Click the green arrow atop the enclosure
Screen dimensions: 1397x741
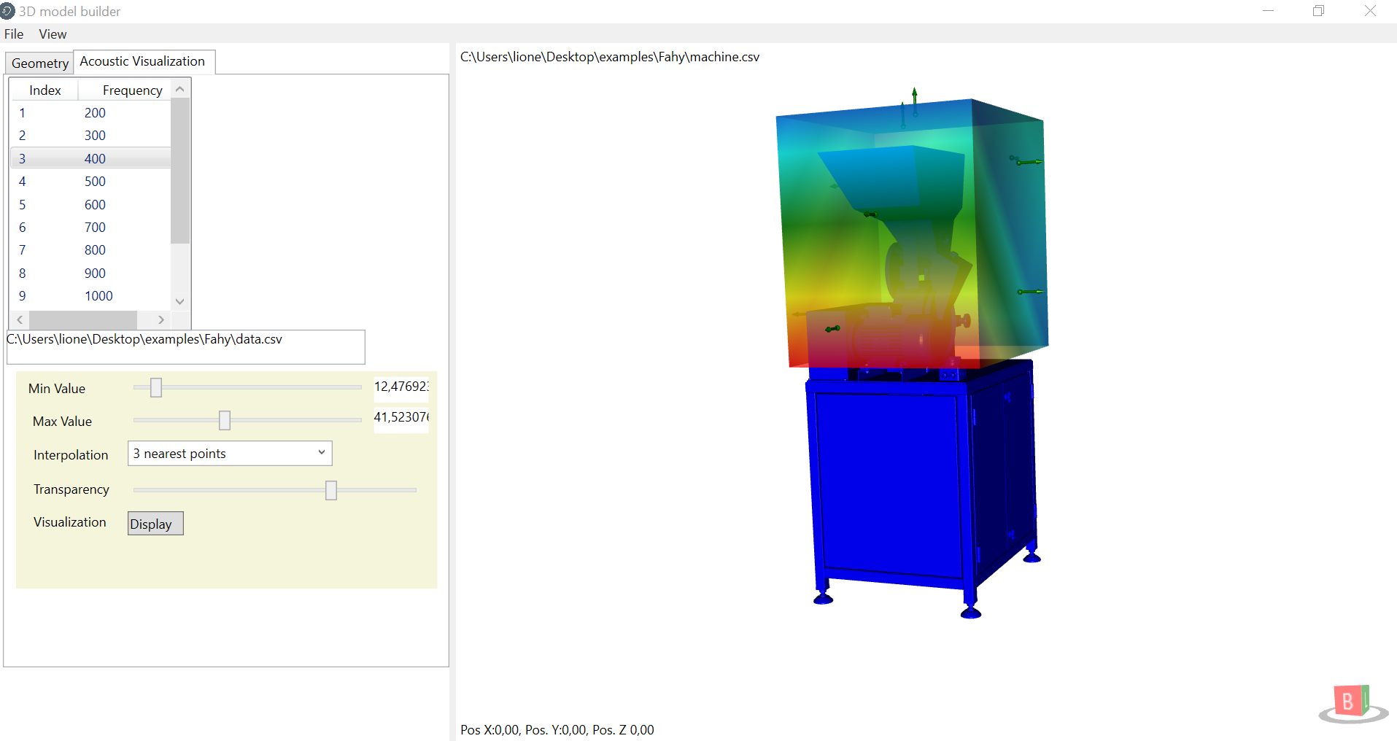click(x=914, y=101)
